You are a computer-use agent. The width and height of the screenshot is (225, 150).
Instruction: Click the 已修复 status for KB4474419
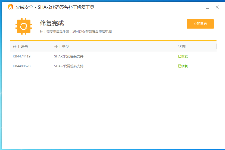pos(183,56)
